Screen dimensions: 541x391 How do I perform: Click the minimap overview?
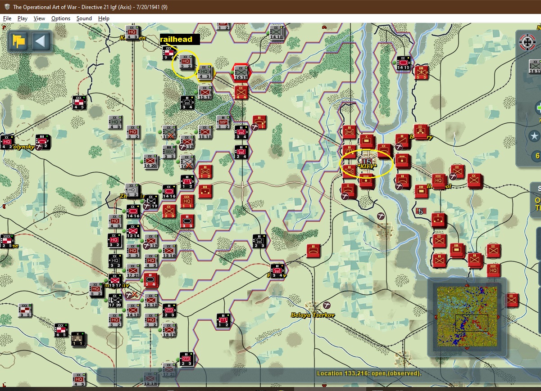(467, 317)
